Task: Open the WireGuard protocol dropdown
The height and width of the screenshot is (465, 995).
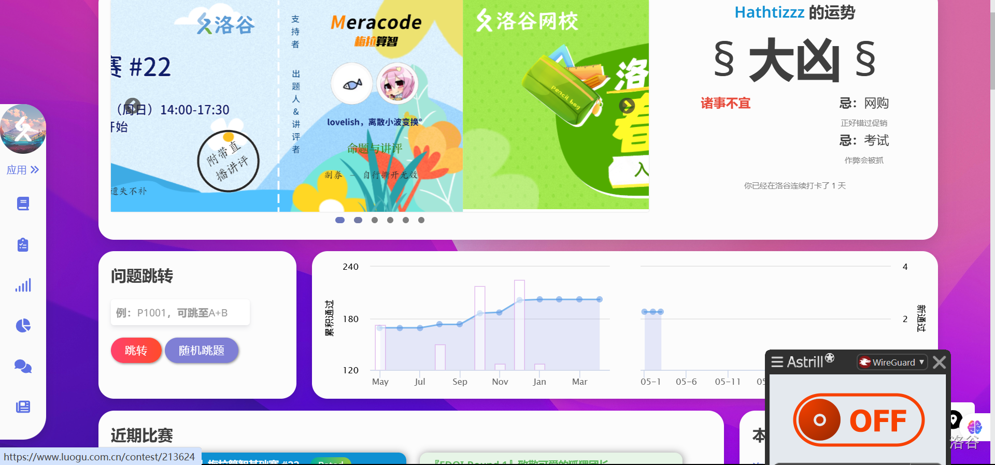Action: click(x=892, y=362)
